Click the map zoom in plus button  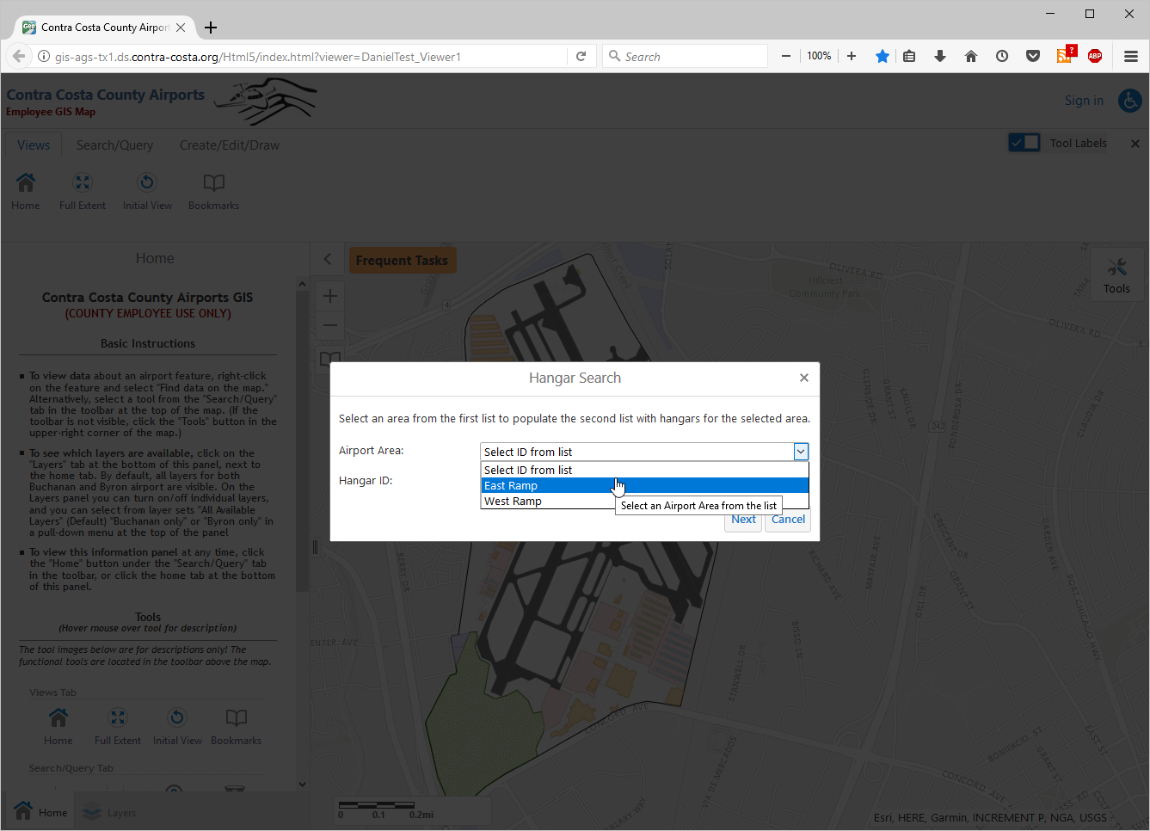click(330, 297)
